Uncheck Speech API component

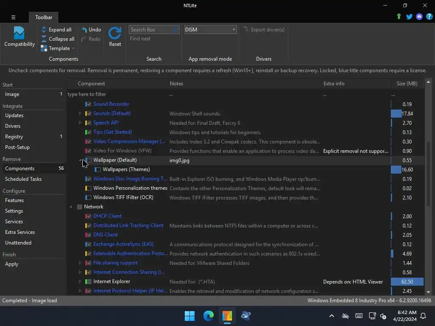pyautogui.click(x=88, y=123)
